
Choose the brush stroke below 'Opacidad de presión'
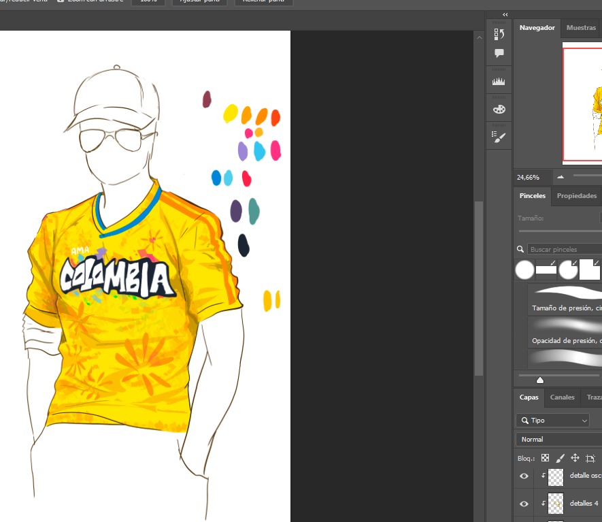565,359
